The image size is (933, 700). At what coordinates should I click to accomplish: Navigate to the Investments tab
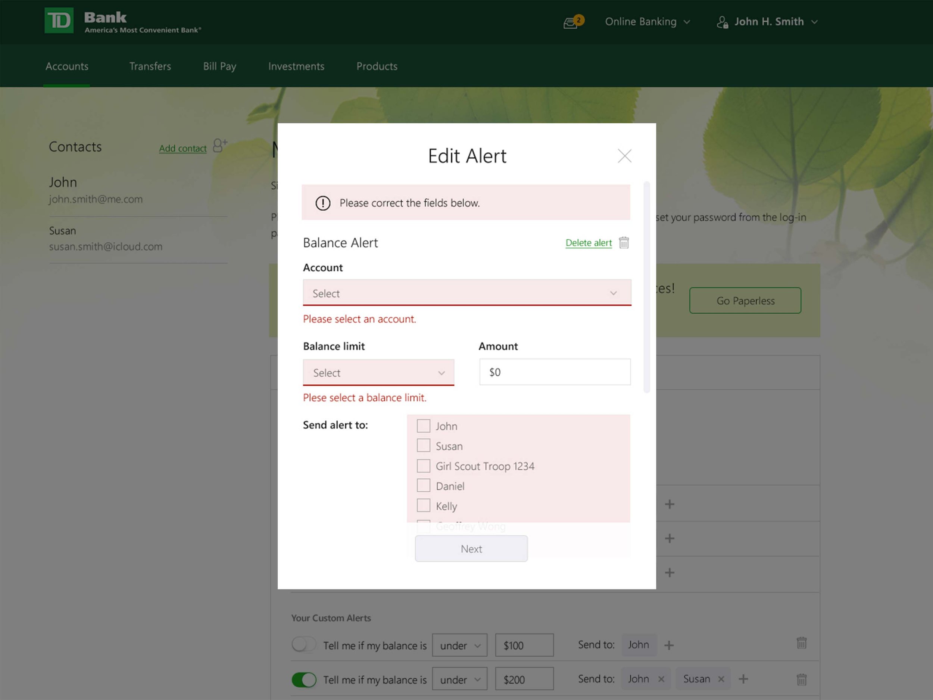coord(296,66)
